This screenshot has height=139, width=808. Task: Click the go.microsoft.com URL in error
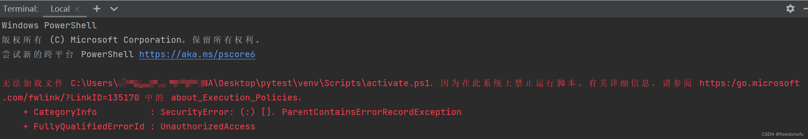(x=749, y=83)
